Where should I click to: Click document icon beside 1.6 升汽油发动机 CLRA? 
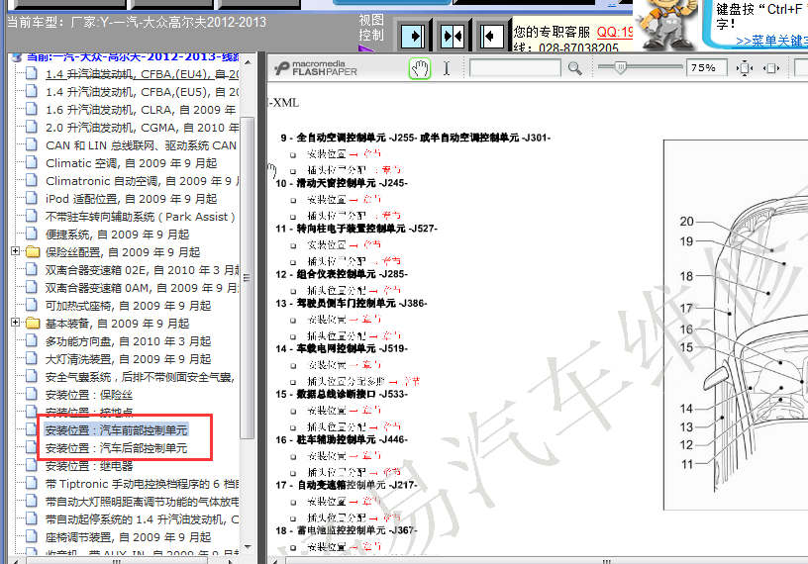tap(32, 109)
